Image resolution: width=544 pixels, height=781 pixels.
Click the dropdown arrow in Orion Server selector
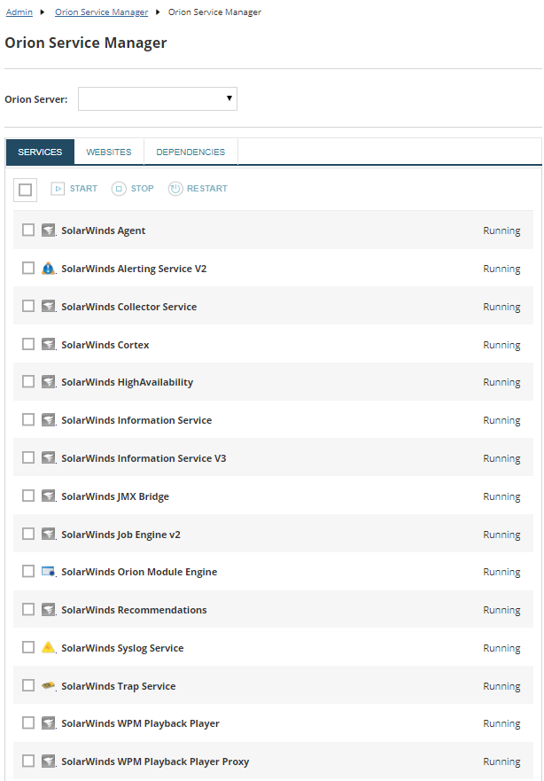229,98
